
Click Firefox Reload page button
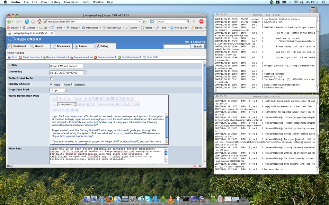pyautogui.click(x=27, y=21)
